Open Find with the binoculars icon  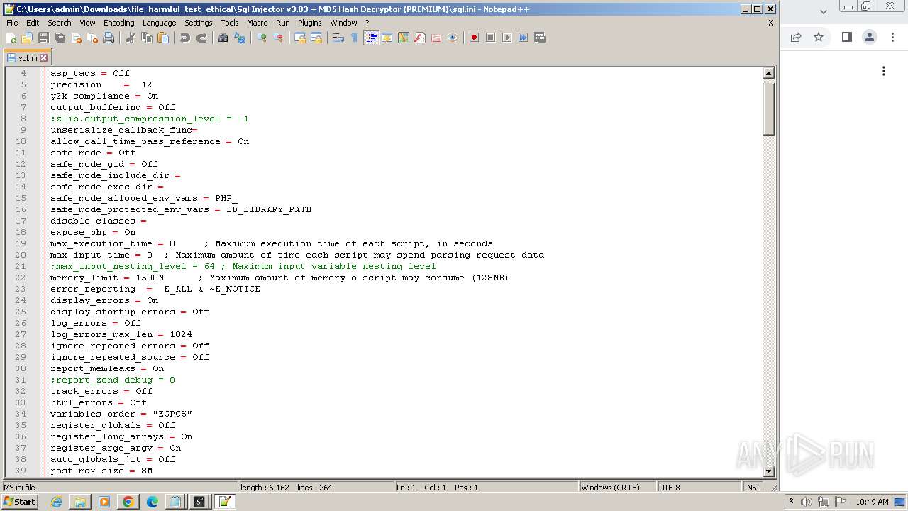[223, 38]
